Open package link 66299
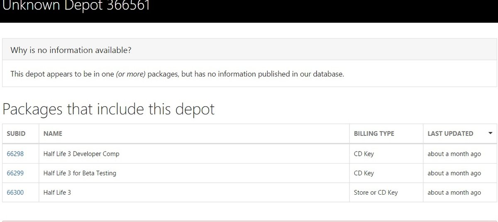This screenshot has width=498, height=222. (15, 173)
